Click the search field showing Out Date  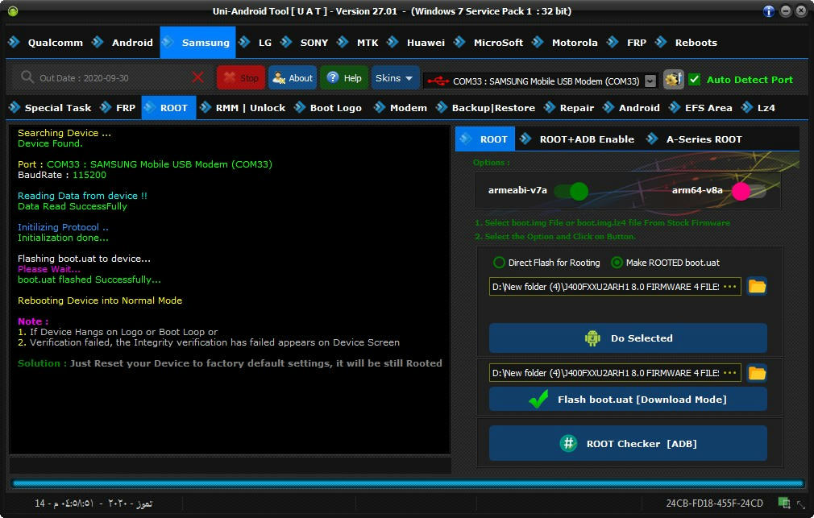click(x=111, y=78)
